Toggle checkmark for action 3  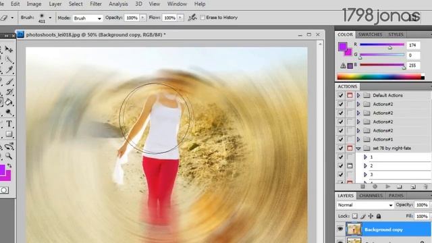340,175
